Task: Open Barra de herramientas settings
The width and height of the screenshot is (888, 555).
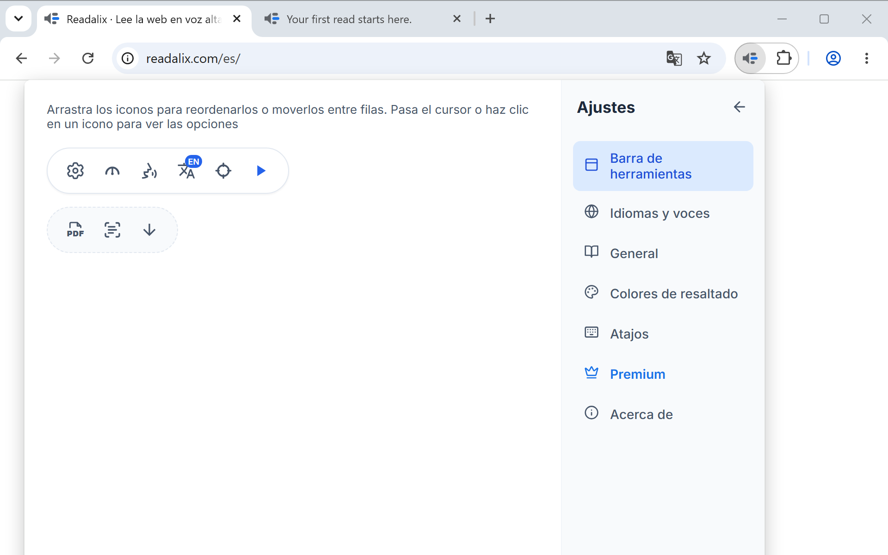Action: [663, 166]
